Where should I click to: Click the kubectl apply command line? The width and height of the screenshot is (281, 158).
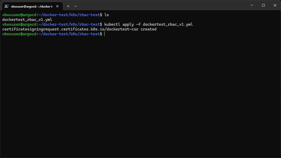coord(148,24)
